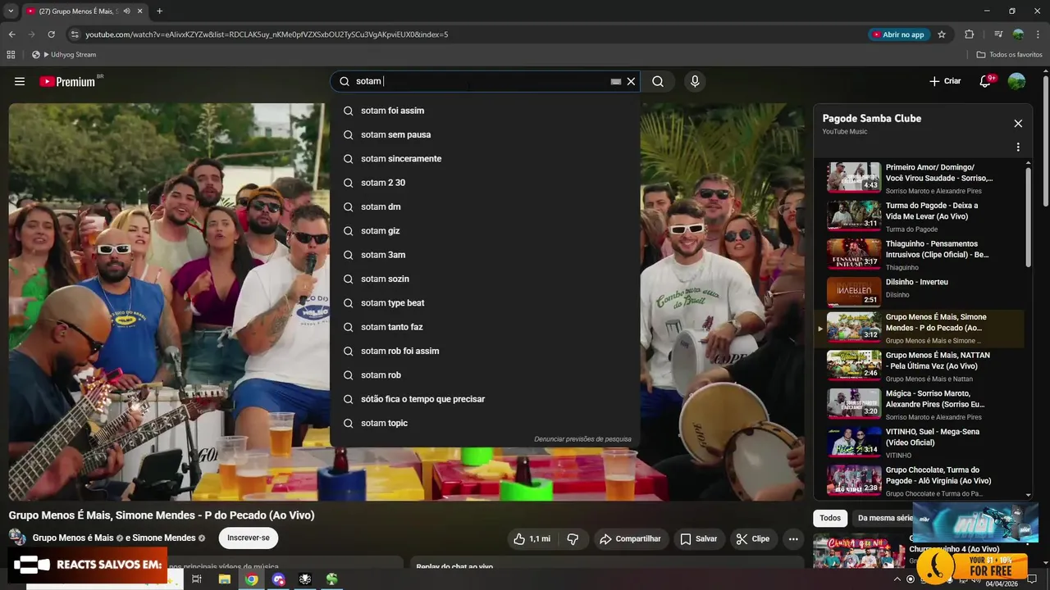Go back with browser back arrow

coord(11,34)
